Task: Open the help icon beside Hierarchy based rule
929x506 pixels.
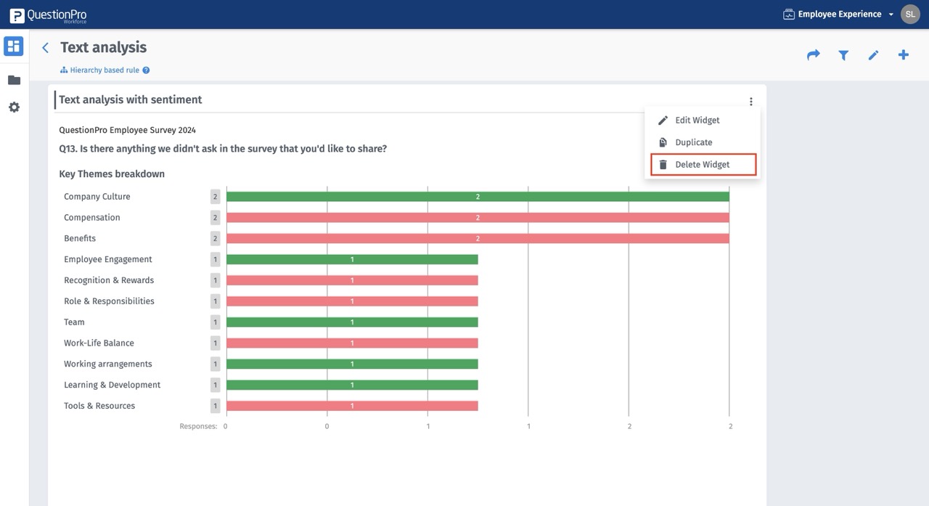Action: click(x=145, y=70)
